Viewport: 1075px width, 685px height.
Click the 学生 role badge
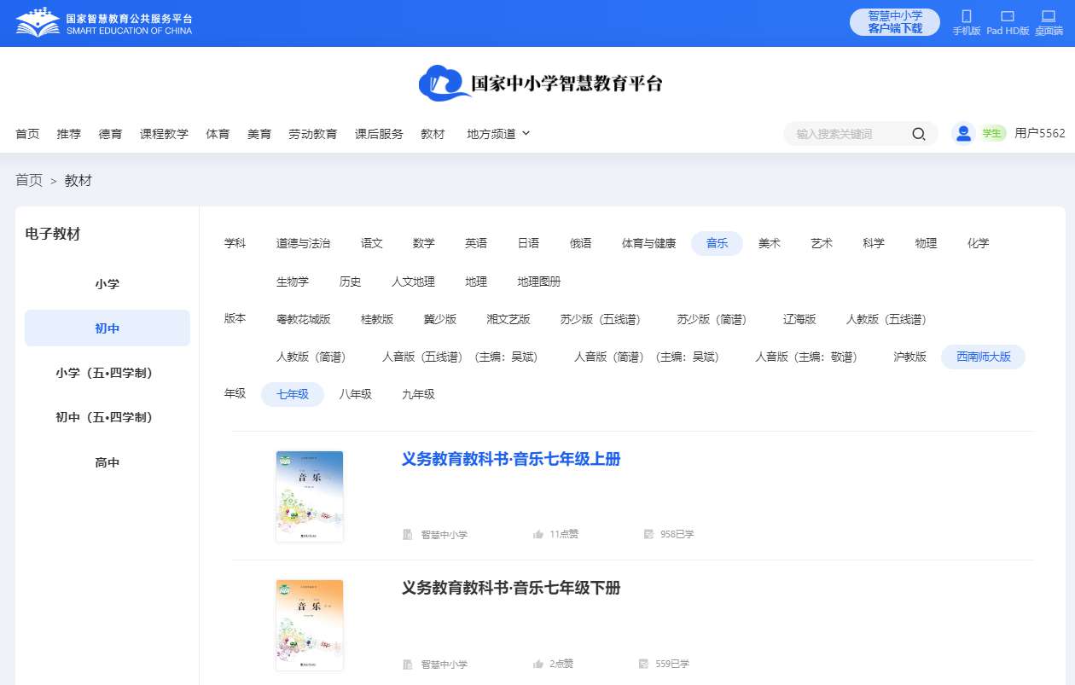[x=992, y=133]
